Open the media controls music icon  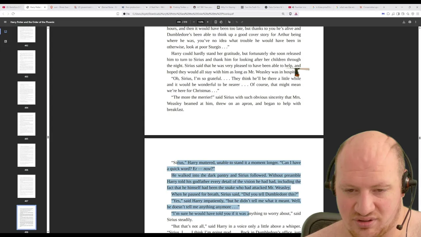tap(393, 14)
